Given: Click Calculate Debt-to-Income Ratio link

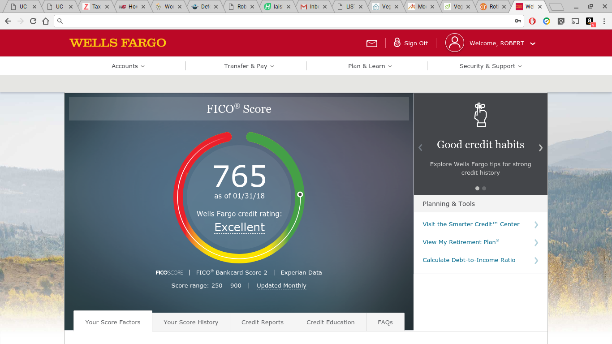Looking at the screenshot, I should pos(469,260).
